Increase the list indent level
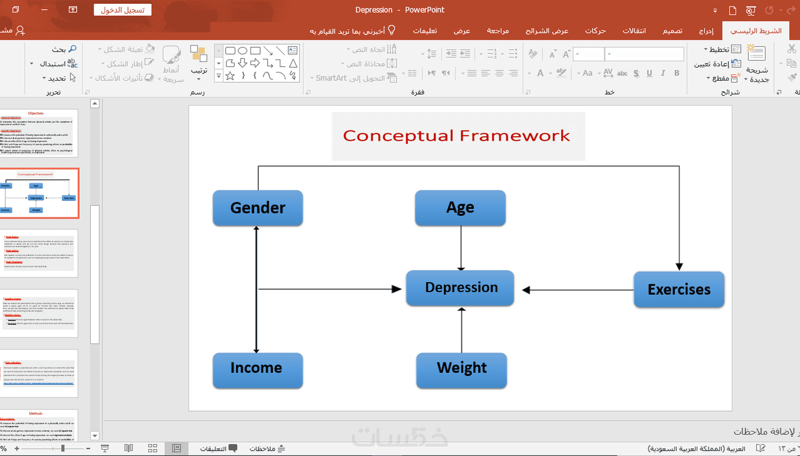This screenshot has width=800, height=456. point(451,54)
